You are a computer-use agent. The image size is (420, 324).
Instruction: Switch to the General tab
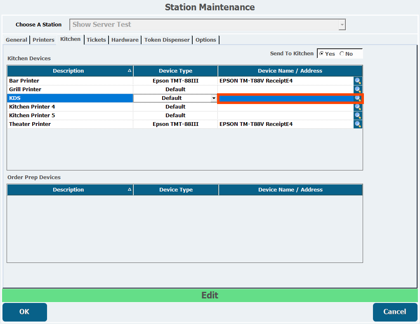17,40
